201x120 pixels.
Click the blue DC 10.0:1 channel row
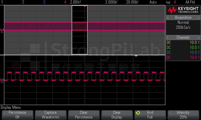pyautogui.click(x=183, y=52)
